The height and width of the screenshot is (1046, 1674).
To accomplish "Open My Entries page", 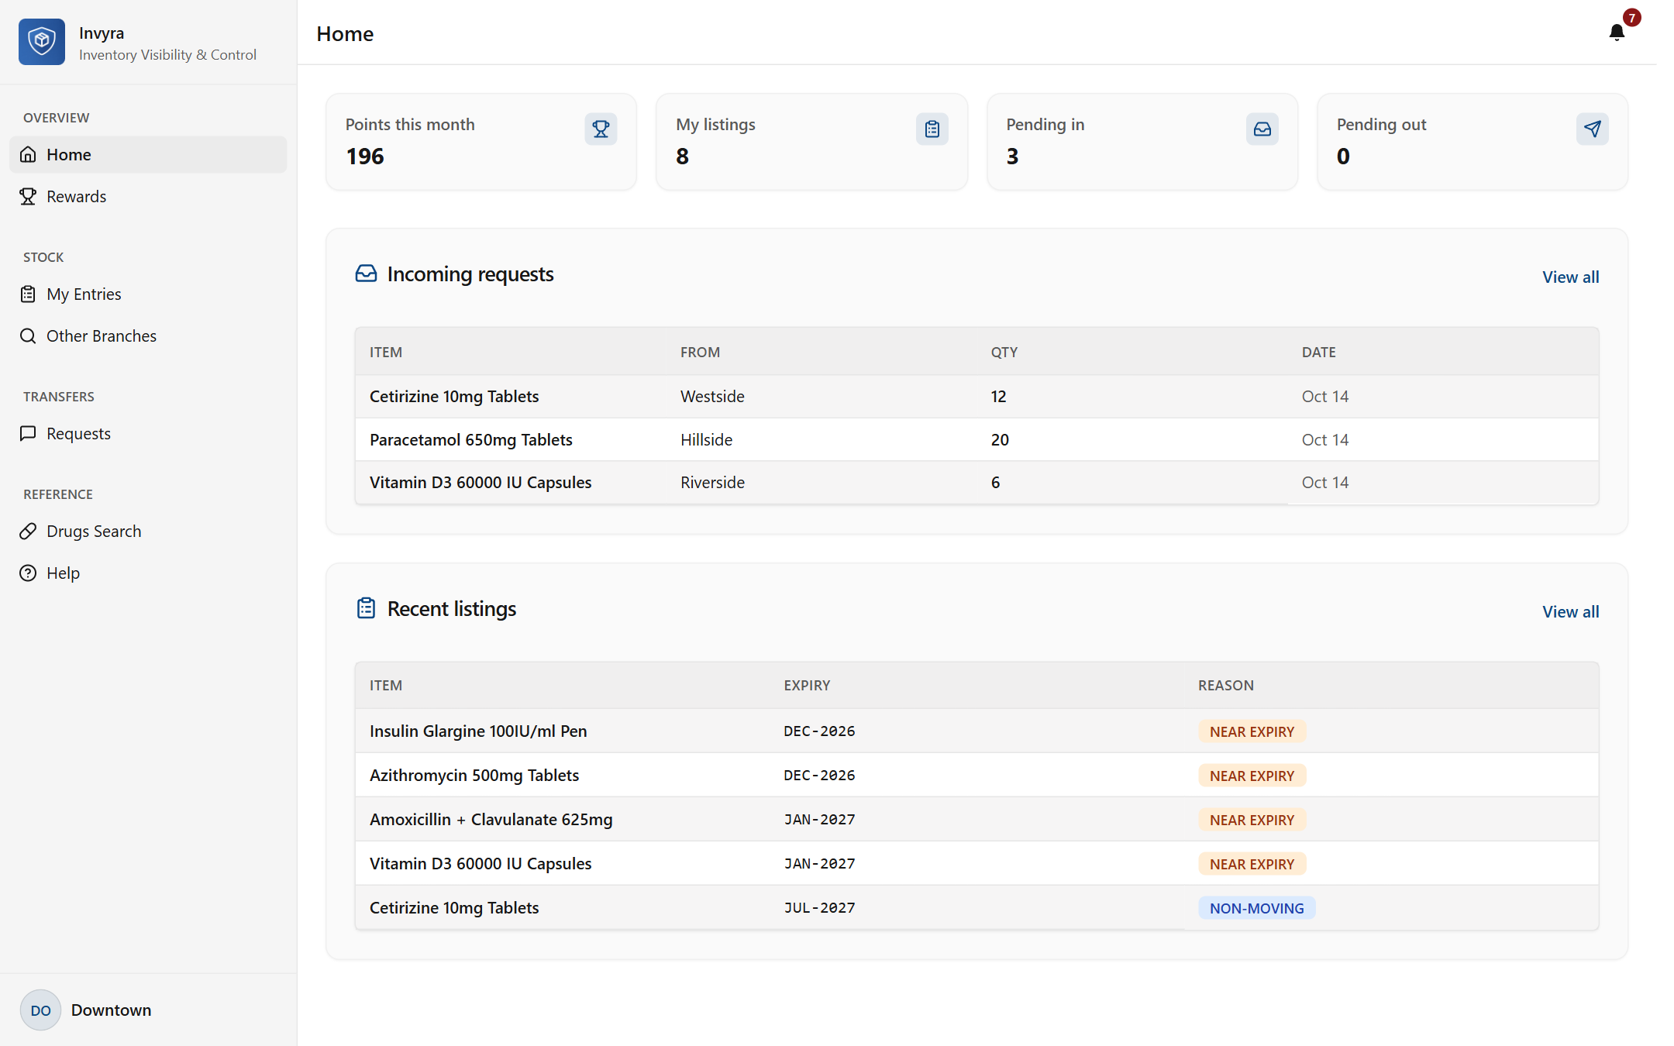I will click(x=148, y=294).
